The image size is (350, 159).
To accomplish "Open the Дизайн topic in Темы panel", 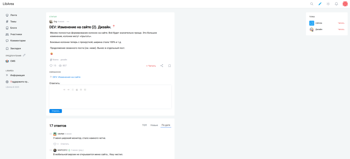I will [x=319, y=29].
